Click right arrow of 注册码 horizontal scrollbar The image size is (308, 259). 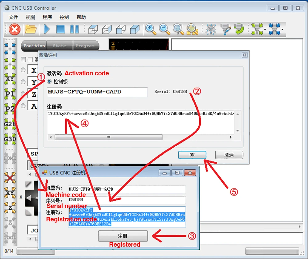pos(231,137)
